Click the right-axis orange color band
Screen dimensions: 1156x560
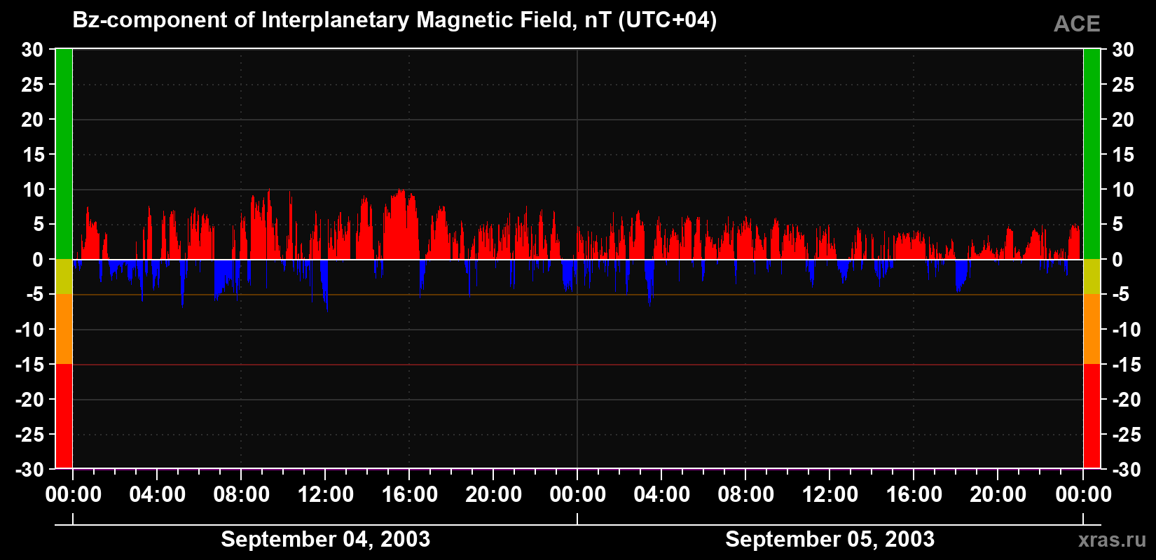pyautogui.click(x=1092, y=329)
